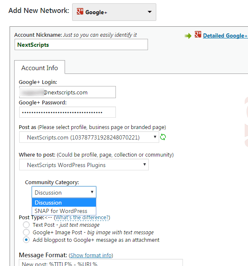Click the green refresh profiles icon
The height and width of the screenshot is (266, 248).
pyautogui.click(x=163, y=137)
